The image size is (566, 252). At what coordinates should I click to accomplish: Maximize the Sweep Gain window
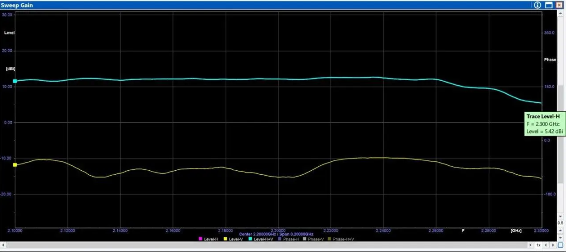pyautogui.click(x=549, y=5)
